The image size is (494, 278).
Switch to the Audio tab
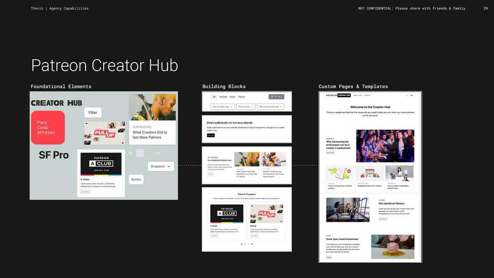coord(233,97)
